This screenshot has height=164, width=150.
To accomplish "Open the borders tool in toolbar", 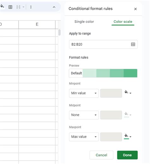I will 10,7.
